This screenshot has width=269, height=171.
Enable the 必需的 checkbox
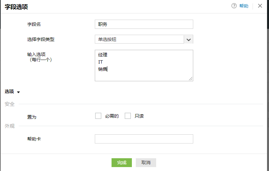[98, 116]
